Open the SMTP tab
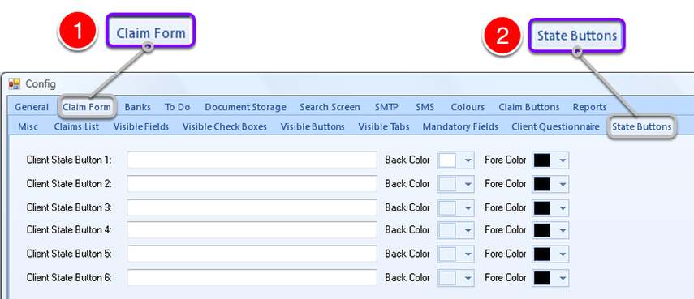Screen dimensions: 694x299 tap(386, 107)
